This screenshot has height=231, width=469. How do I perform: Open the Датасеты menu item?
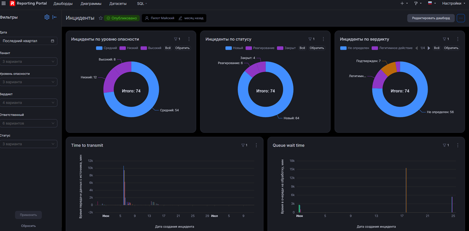point(118,3)
